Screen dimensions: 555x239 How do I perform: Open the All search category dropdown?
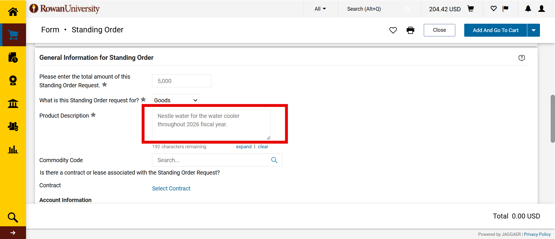click(320, 9)
